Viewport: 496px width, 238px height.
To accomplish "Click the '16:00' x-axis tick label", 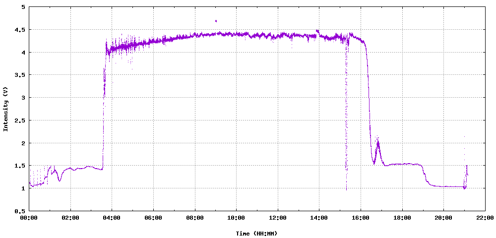I will pos(361,218).
